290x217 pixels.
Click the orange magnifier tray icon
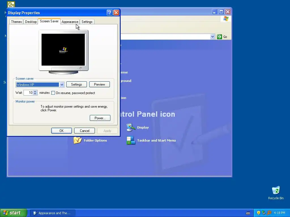[x=269, y=213]
